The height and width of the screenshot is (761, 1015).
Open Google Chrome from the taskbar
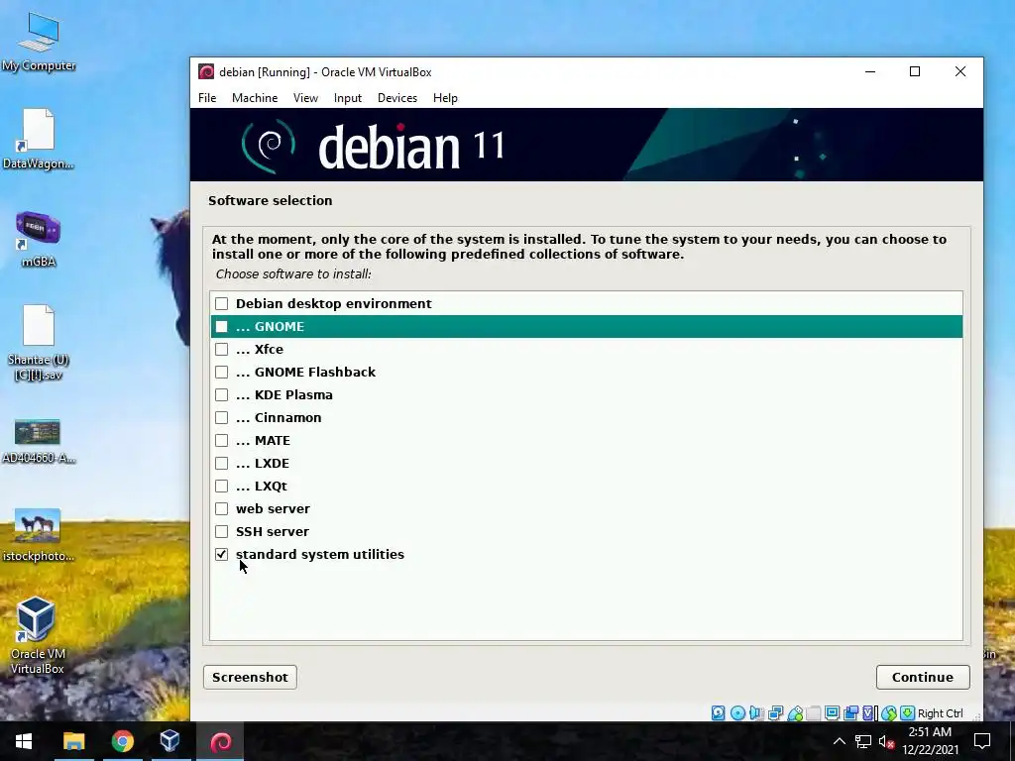(x=122, y=741)
